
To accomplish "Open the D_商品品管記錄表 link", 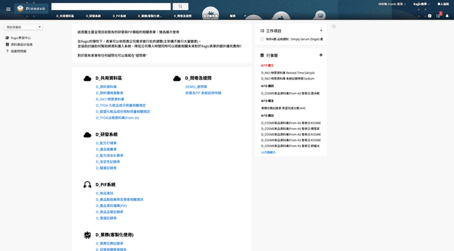I will point(110,212).
